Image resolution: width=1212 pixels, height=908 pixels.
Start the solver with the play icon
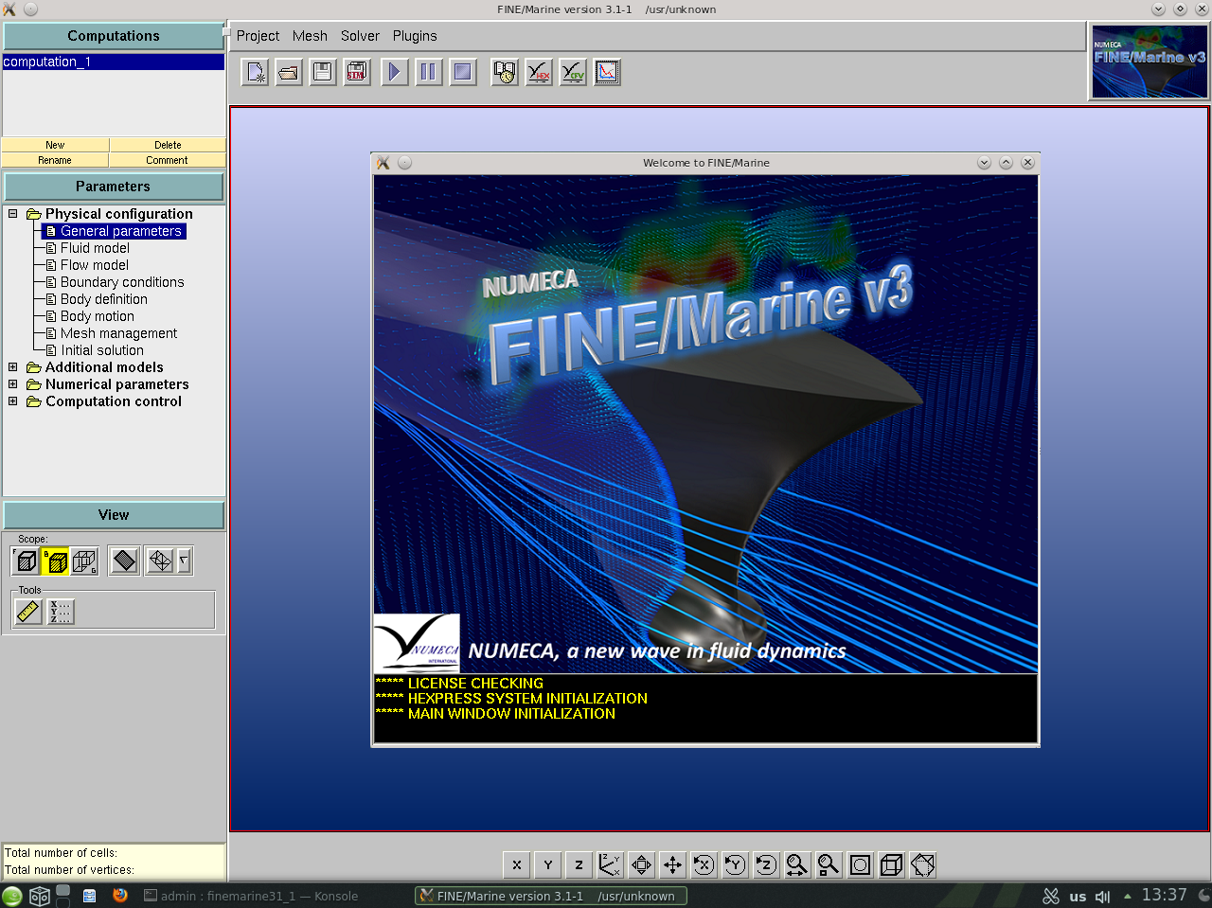pyautogui.click(x=395, y=72)
